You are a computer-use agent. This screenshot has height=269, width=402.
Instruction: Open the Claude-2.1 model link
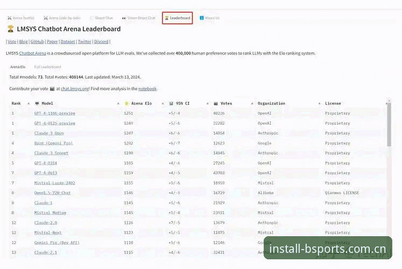click(x=46, y=252)
